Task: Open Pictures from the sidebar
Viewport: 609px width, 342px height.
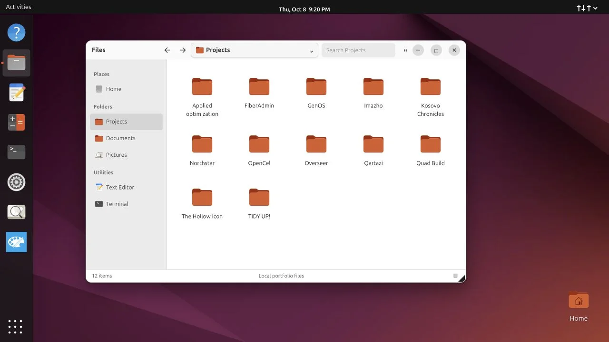Action: click(126, 155)
